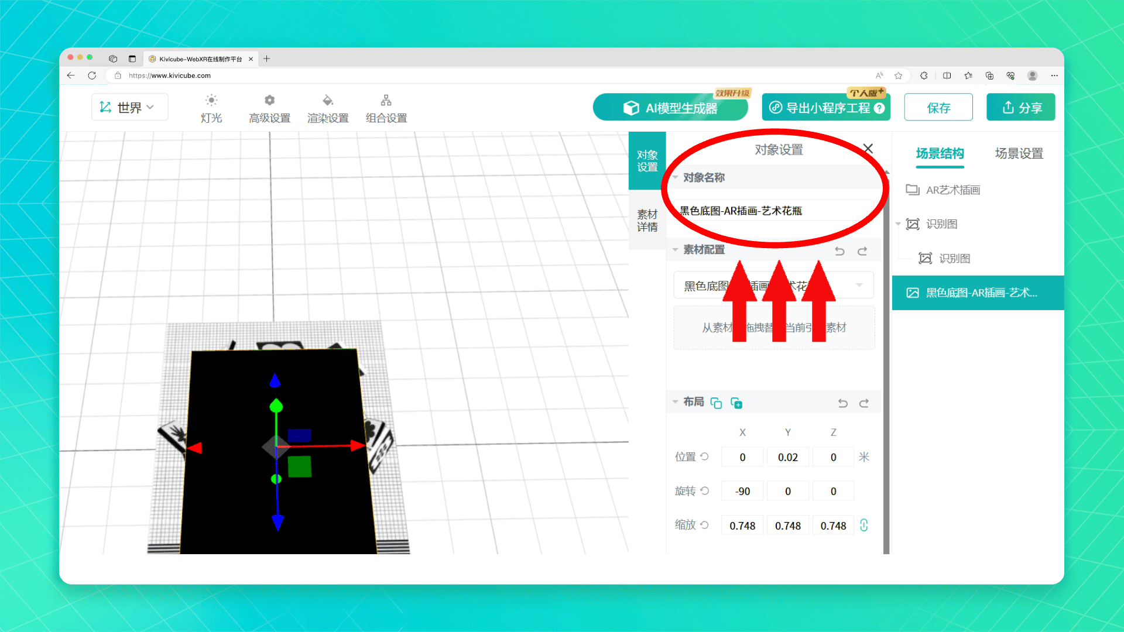
Task: Select AR艺术插画 in scene tree
Action: (952, 190)
